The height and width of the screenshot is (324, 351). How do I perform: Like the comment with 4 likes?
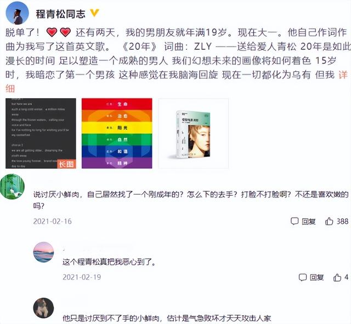tap(341, 277)
